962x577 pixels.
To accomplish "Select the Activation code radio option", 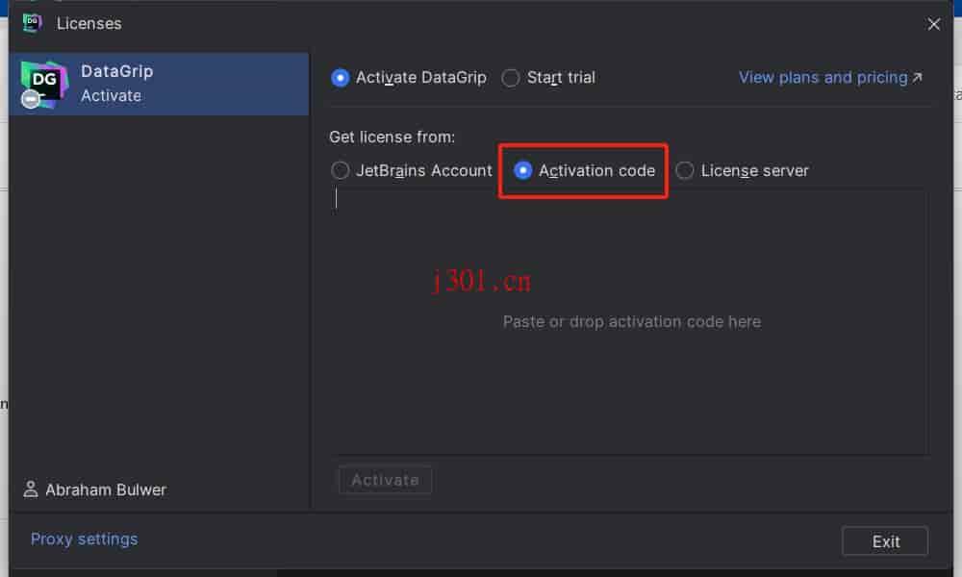I will [522, 170].
